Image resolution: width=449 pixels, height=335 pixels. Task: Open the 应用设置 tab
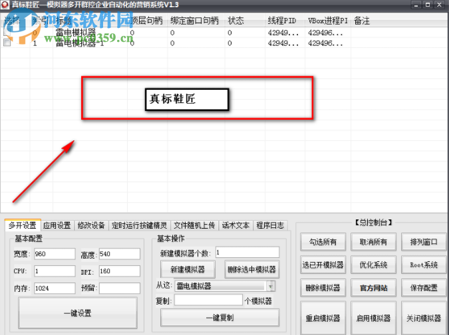(57, 226)
